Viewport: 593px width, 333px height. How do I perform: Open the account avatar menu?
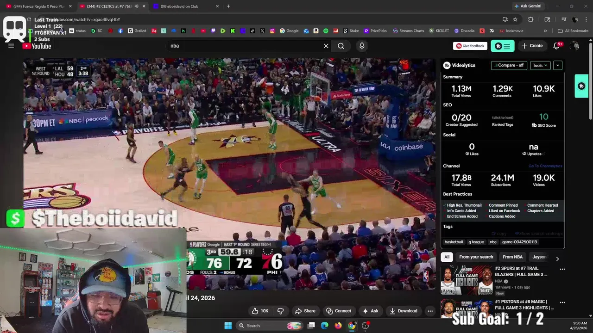575,46
